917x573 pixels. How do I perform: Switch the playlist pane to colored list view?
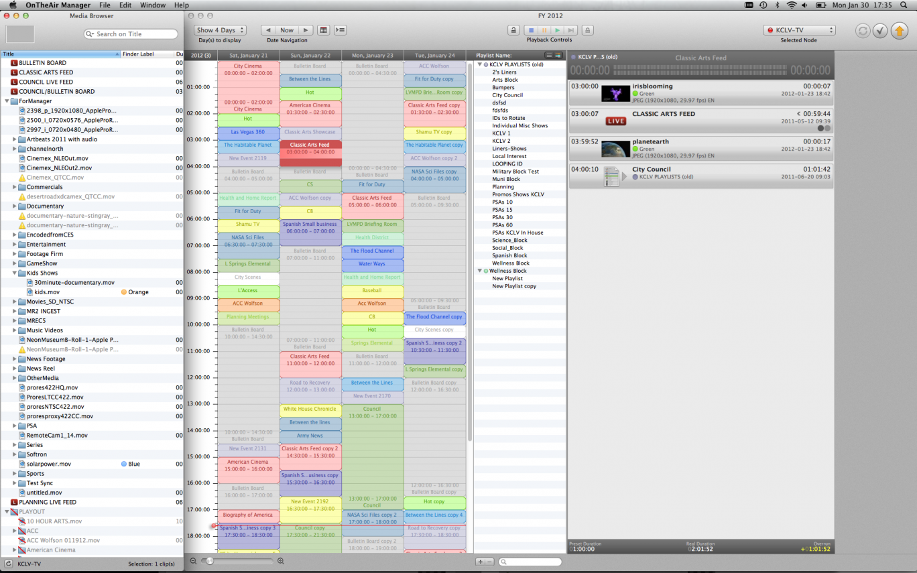tap(558, 55)
